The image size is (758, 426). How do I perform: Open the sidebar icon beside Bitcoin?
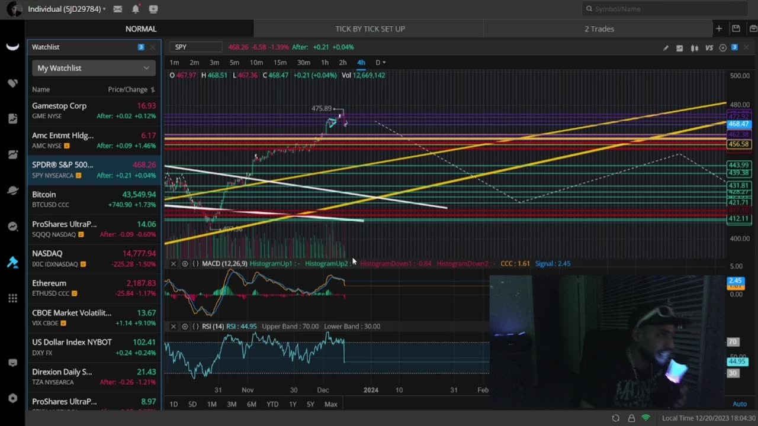click(12, 191)
